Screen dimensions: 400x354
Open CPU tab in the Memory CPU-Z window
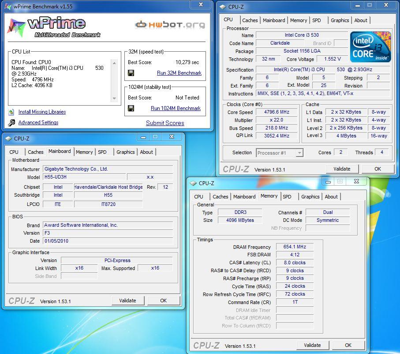pyautogui.click(x=199, y=197)
